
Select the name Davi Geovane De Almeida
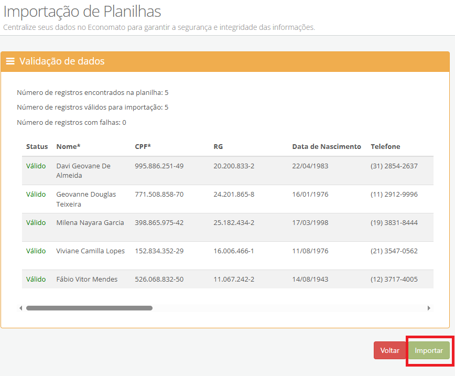point(83,171)
